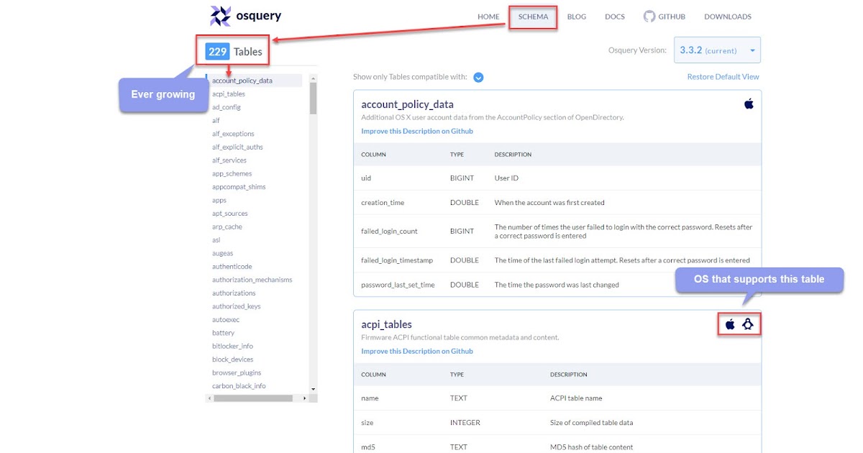Open the SCHEMA nav item
The height and width of the screenshot is (453, 863).
533,17
